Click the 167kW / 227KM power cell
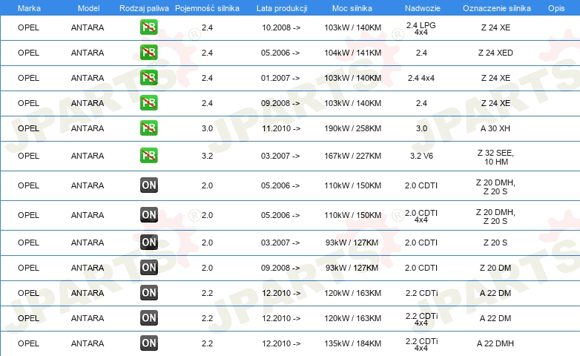580x356 pixels. coord(352,156)
